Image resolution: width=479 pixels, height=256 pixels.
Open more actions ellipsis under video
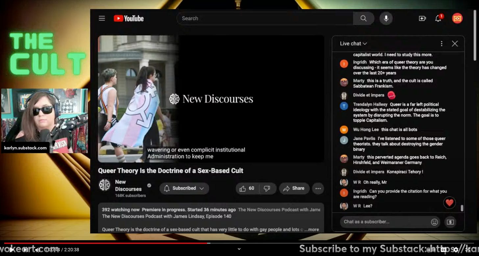tap(318, 188)
